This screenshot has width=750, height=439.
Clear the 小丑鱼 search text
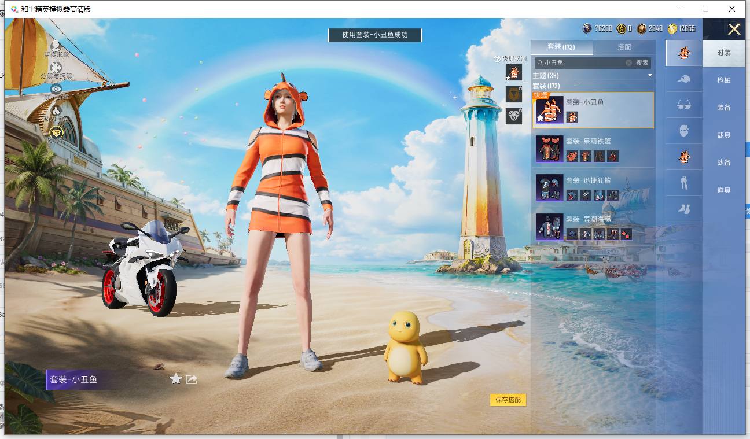628,62
